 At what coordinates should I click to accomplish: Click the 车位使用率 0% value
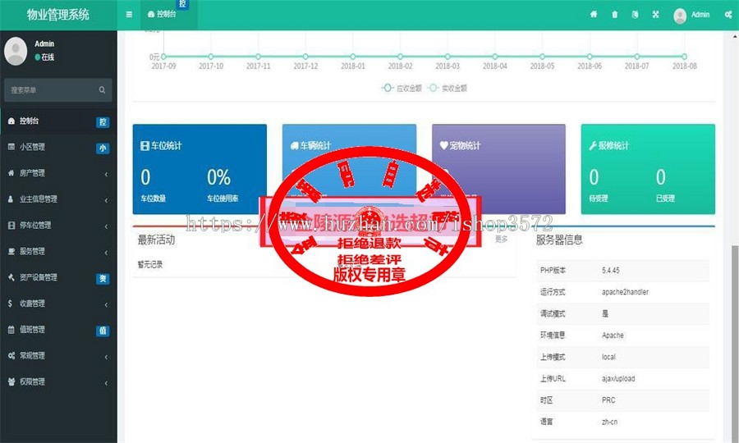[218, 177]
